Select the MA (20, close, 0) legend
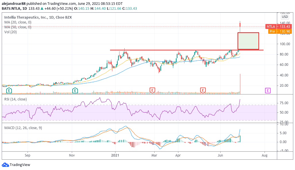The height and width of the screenshot is (170, 295). pos(18,22)
